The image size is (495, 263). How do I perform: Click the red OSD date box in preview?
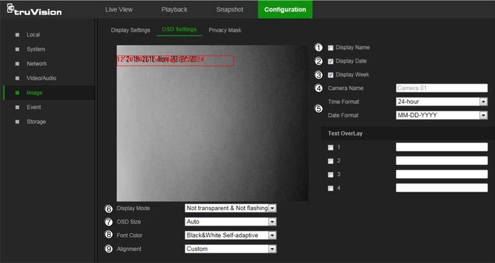pos(175,60)
